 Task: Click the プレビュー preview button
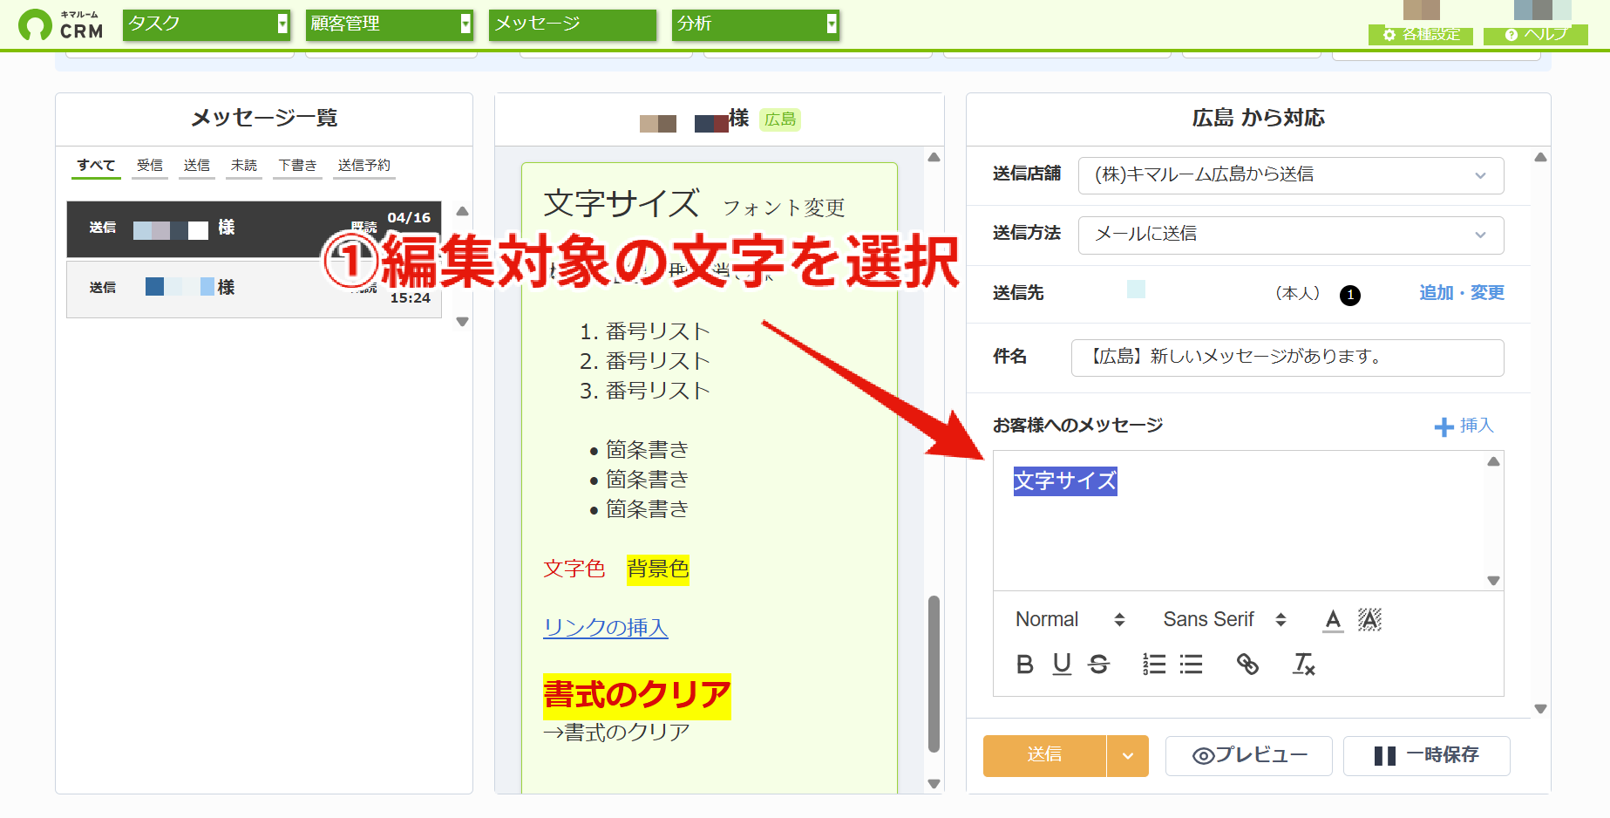coord(1249,756)
